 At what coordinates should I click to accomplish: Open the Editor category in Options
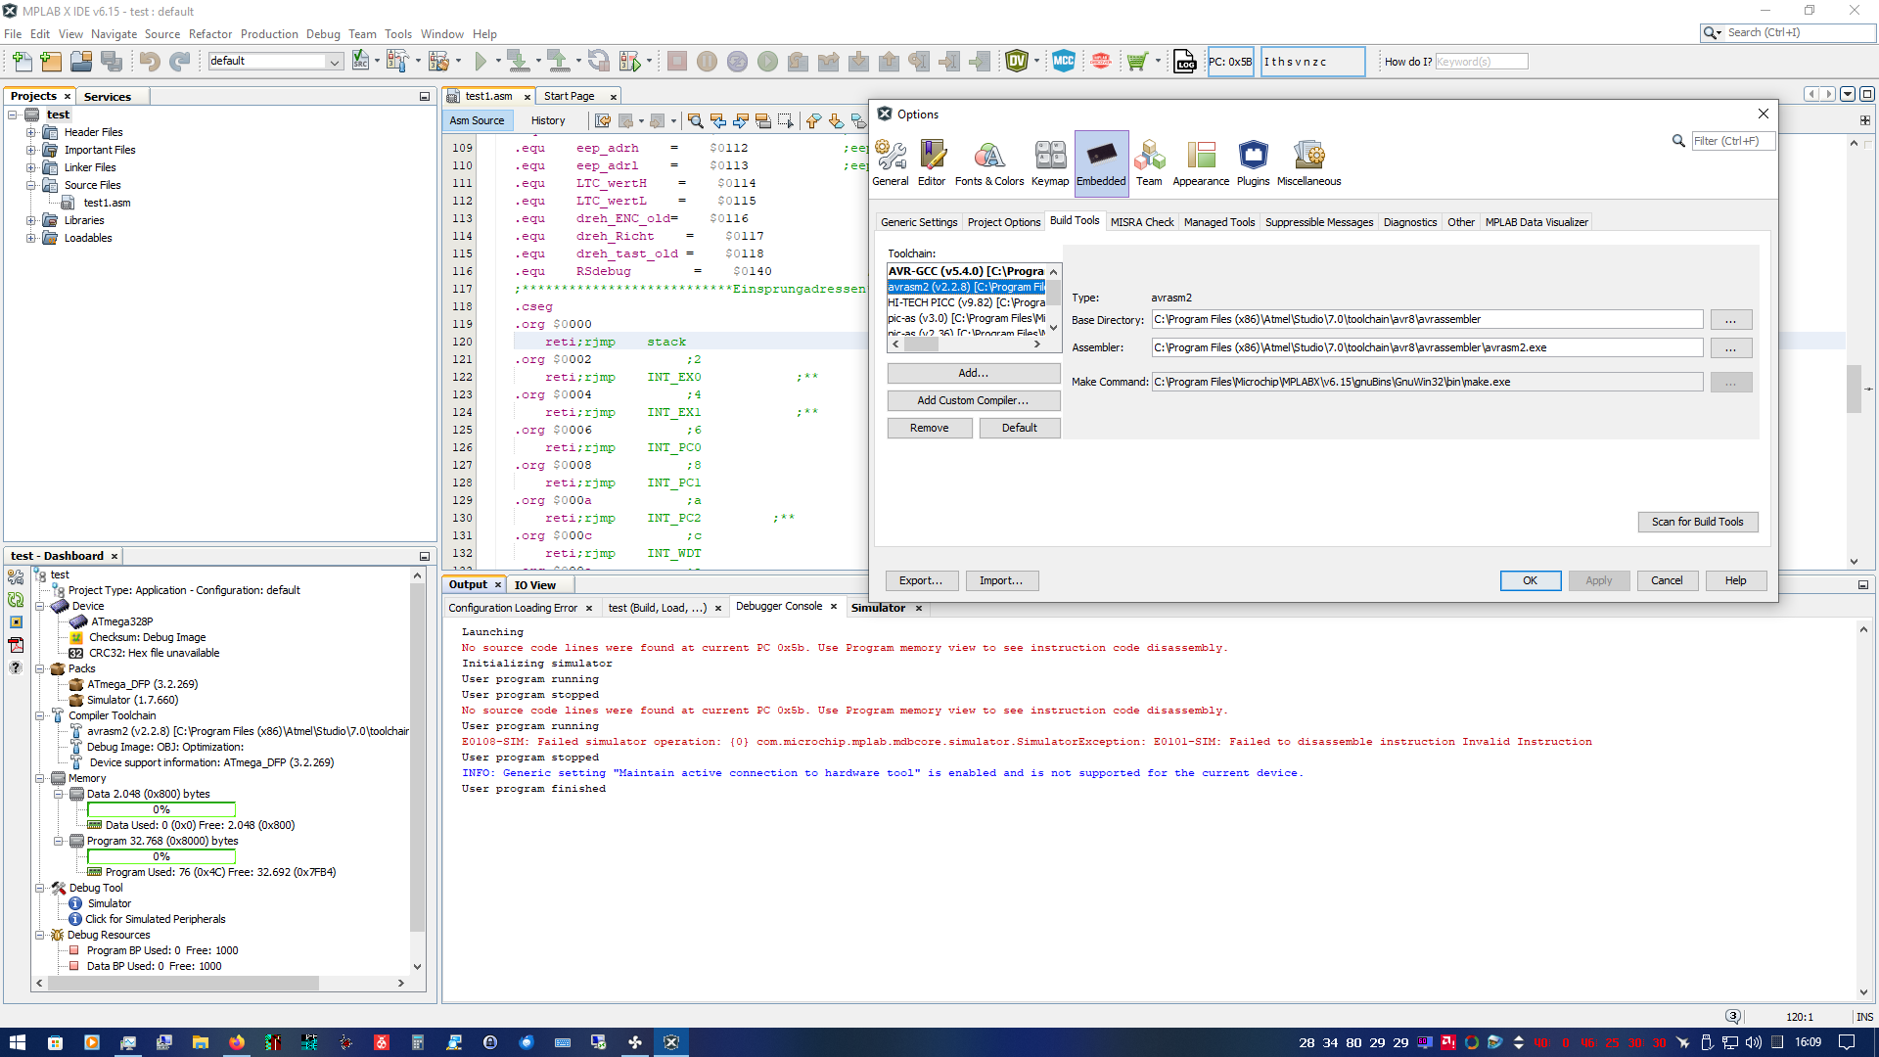click(932, 162)
